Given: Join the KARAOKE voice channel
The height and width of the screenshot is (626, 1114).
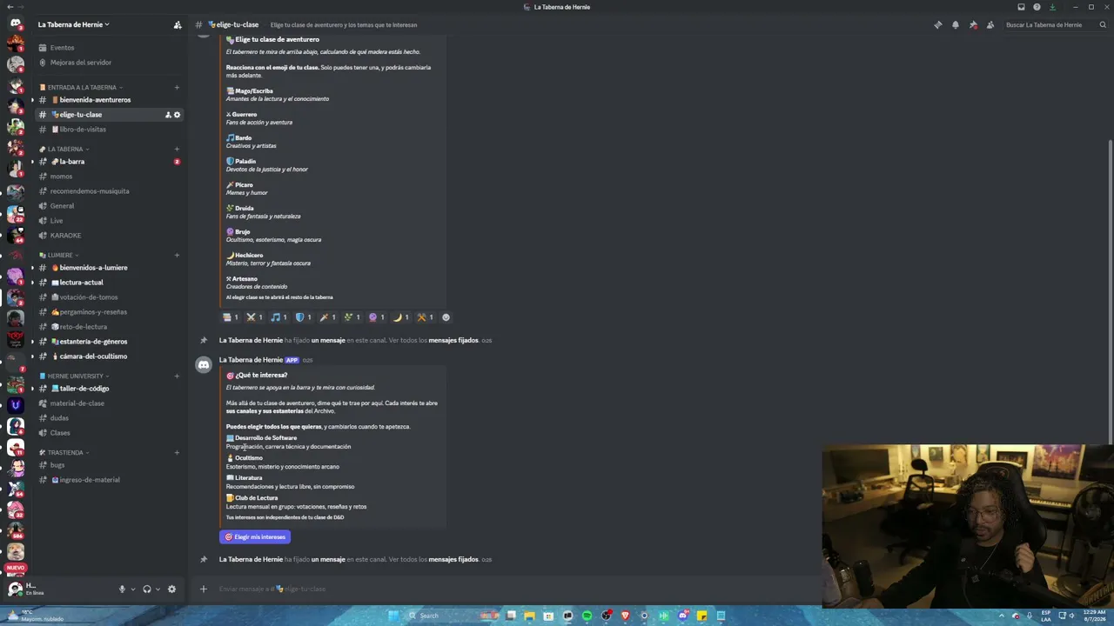Looking at the screenshot, I should 109,236.
